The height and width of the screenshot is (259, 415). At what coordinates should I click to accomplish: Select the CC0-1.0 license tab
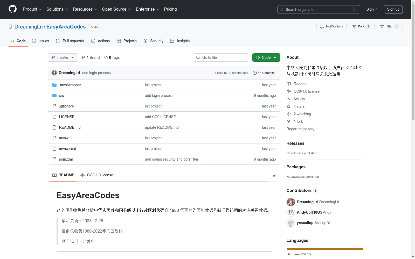(97, 175)
